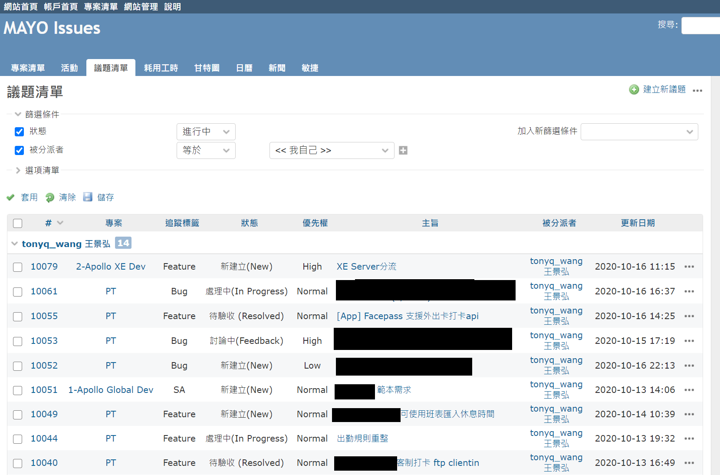
Task: Click the 搜尋 search input field
Action: (x=700, y=26)
